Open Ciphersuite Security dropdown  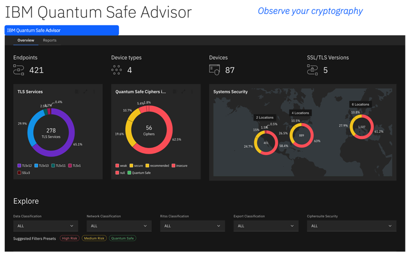tap(351, 226)
